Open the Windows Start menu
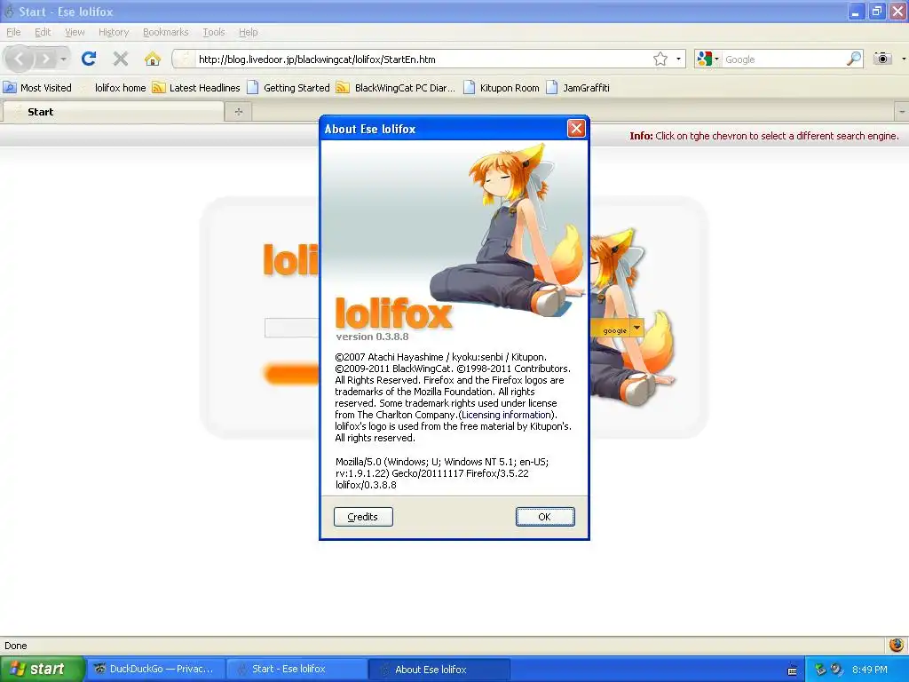The image size is (909, 682). pos(42,669)
